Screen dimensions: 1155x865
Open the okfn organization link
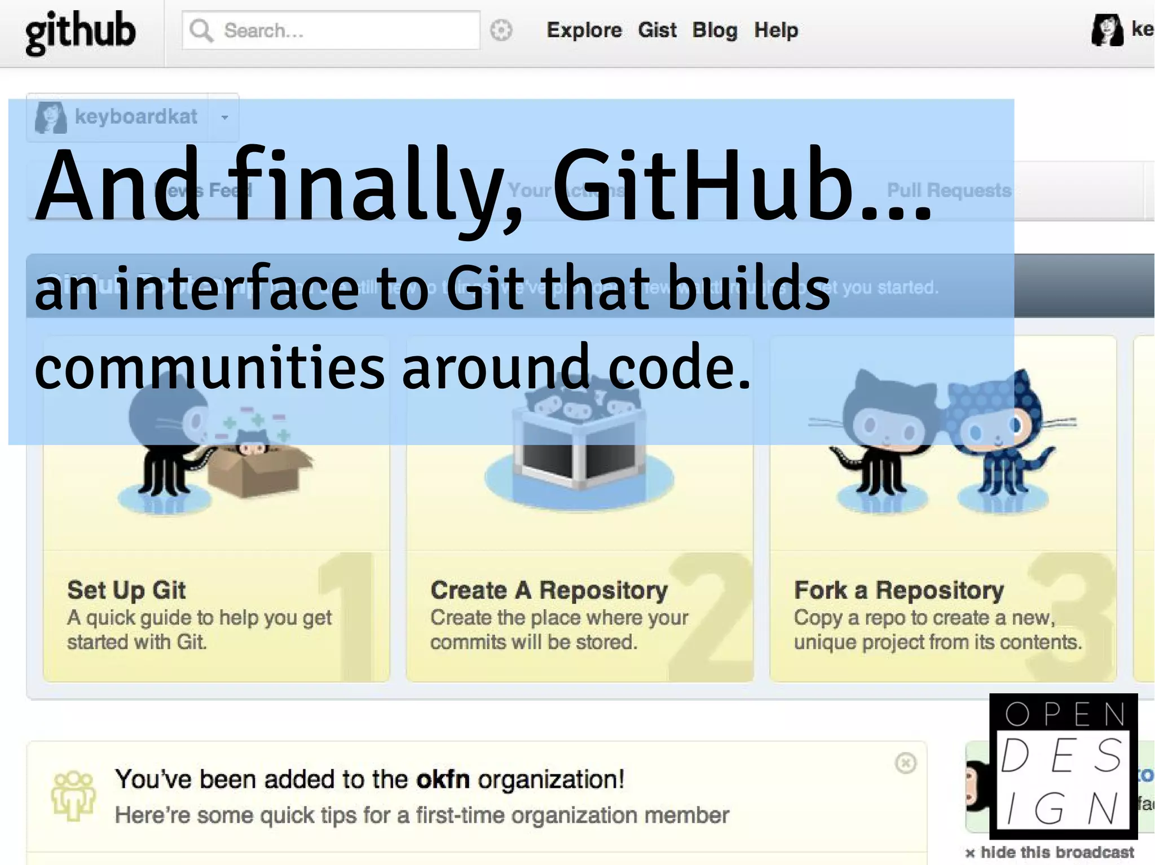pos(443,779)
